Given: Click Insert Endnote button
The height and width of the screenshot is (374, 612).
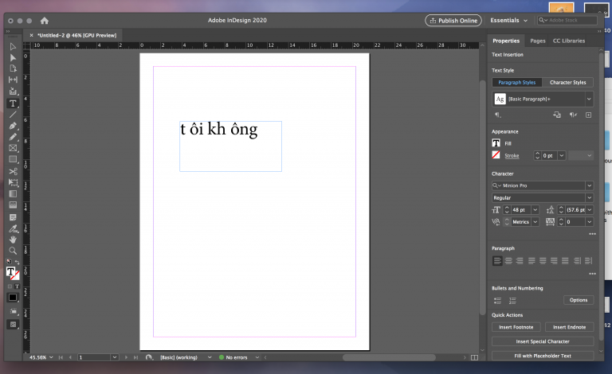Looking at the screenshot, I should [569, 327].
